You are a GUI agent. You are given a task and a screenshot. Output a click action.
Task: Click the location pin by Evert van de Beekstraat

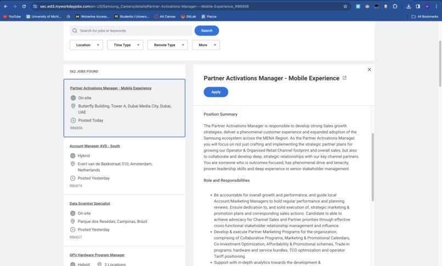73,164
